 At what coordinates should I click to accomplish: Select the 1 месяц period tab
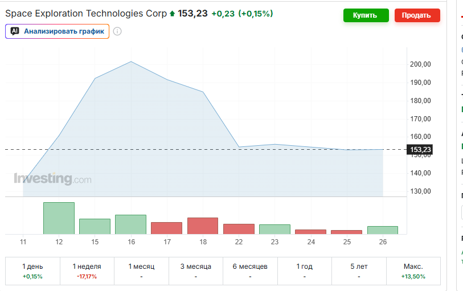coord(141,271)
